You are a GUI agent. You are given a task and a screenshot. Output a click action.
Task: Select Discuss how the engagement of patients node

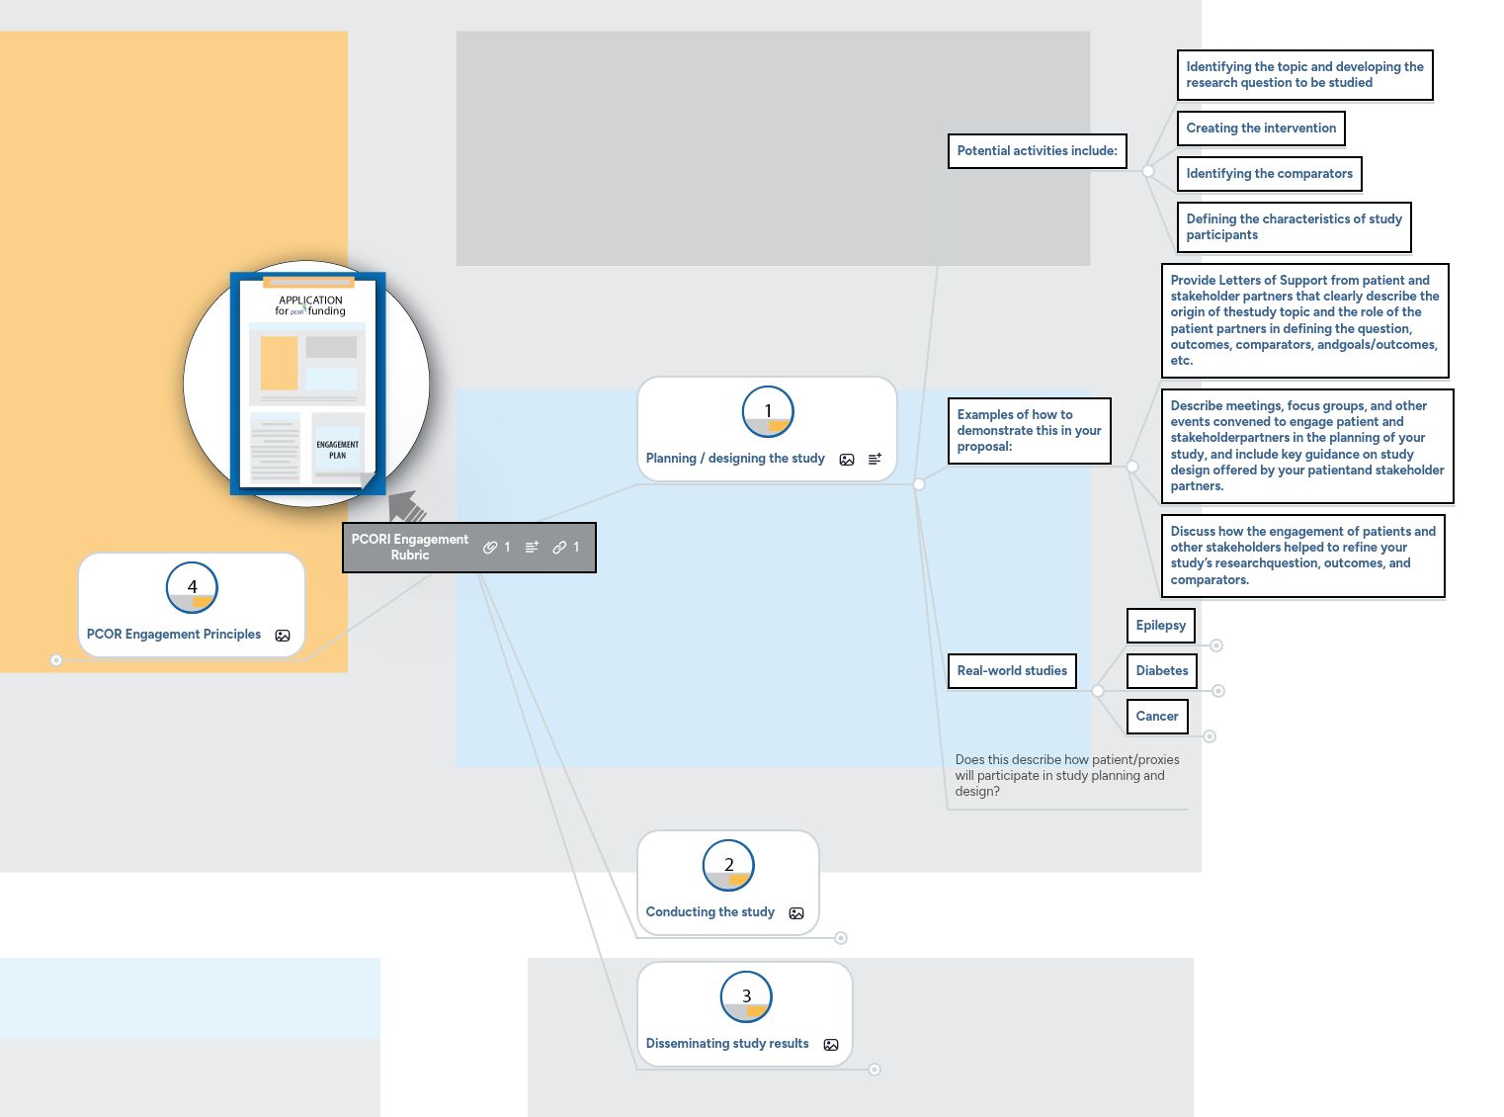coord(1303,556)
